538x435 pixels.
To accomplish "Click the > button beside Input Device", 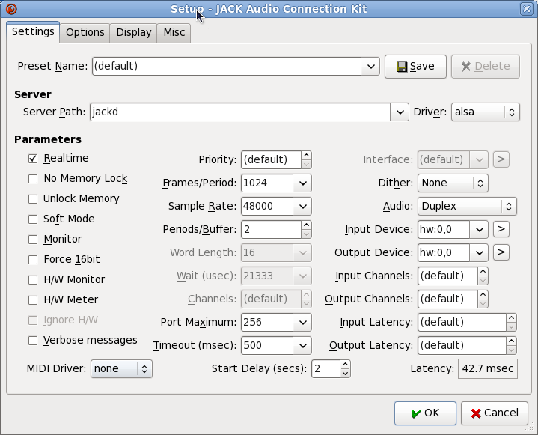I will 501,229.
